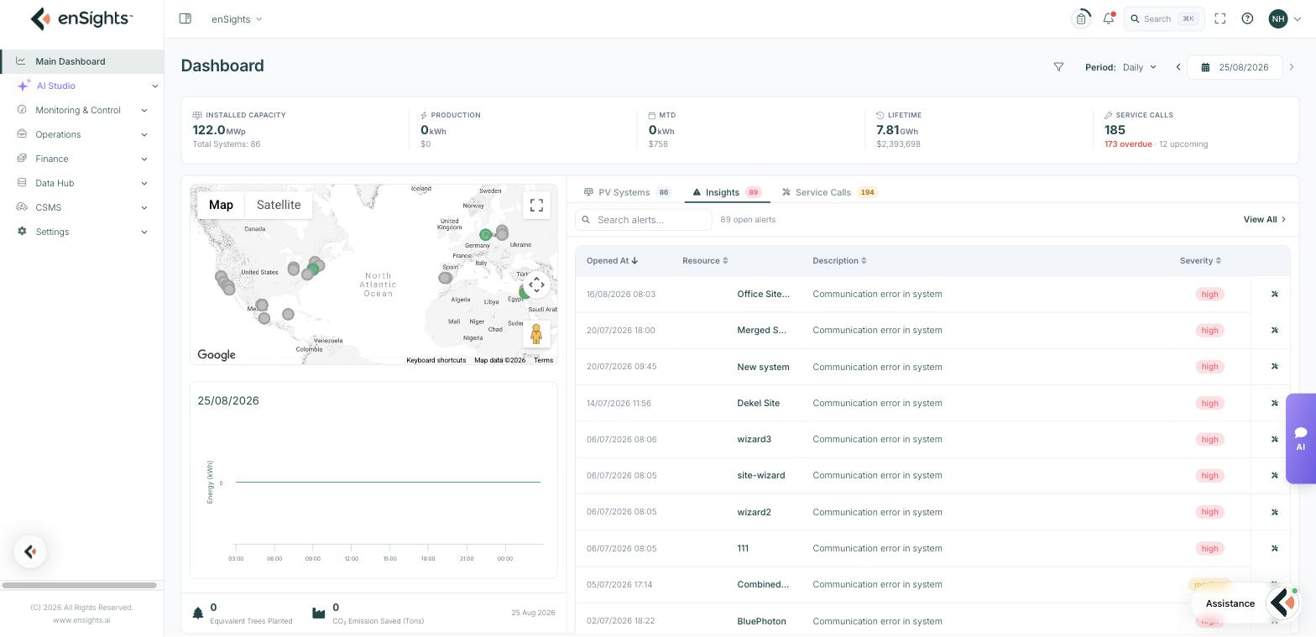Expand the Operations sidebar section
Image resolution: width=1316 pixels, height=637 pixels.
(82, 134)
